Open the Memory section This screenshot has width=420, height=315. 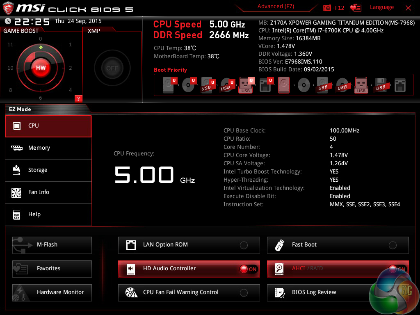(x=48, y=148)
